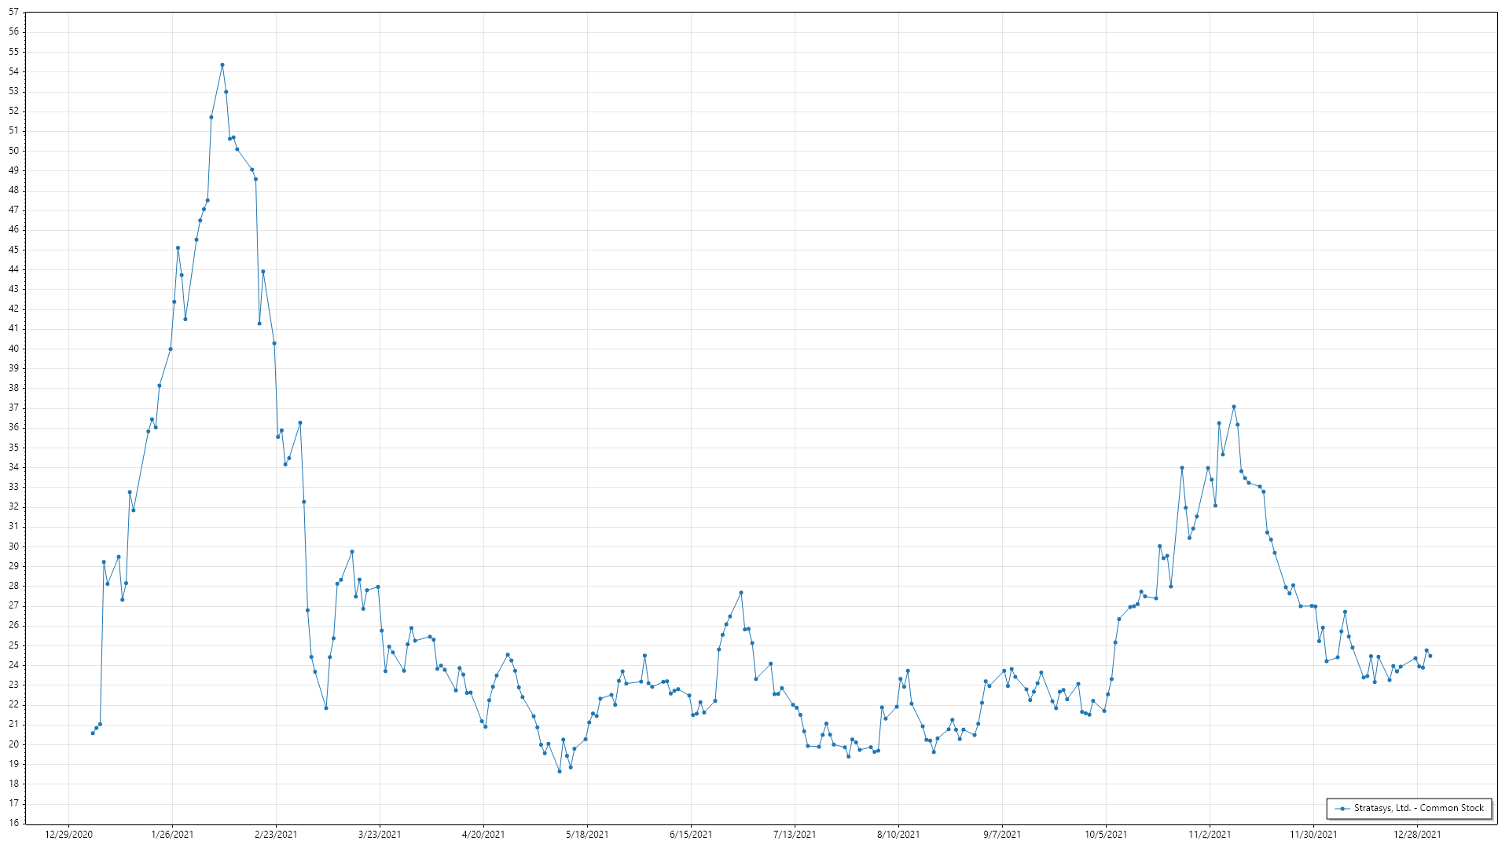The image size is (1509, 848).
Task: Click the Stratasys legend line marker icon
Action: point(1342,808)
